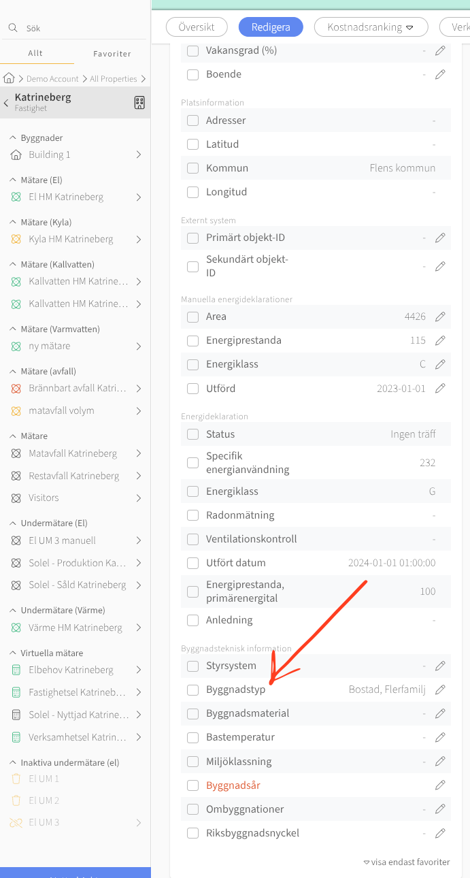Collapse the Byggnader section
470x878 pixels.
(x=12, y=138)
